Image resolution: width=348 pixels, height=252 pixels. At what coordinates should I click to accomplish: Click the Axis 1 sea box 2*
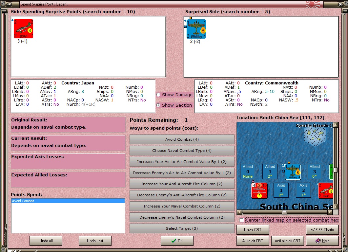click(281, 190)
